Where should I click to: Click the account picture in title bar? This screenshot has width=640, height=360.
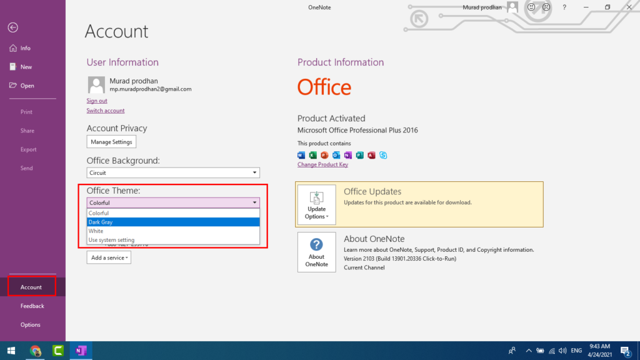click(512, 7)
